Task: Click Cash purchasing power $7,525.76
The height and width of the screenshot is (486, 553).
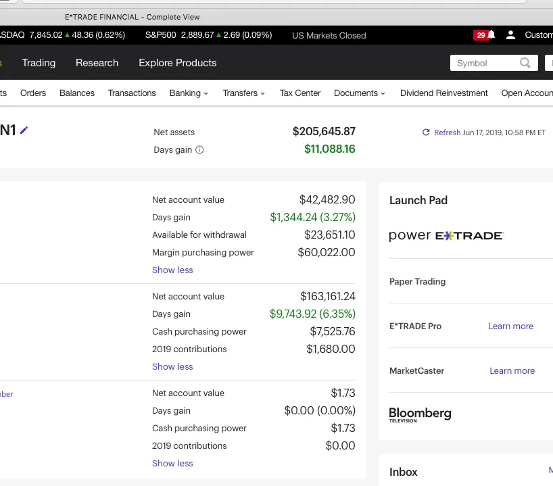Action: click(333, 331)
